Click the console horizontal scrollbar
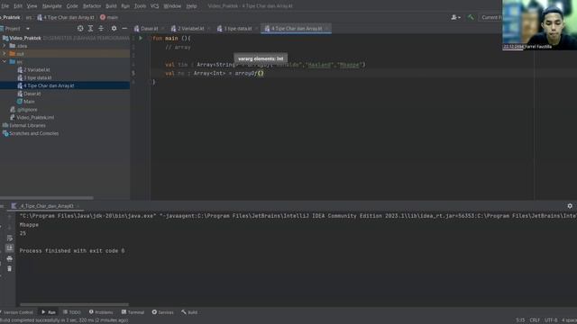577x324 pixels. click(74, 304)
